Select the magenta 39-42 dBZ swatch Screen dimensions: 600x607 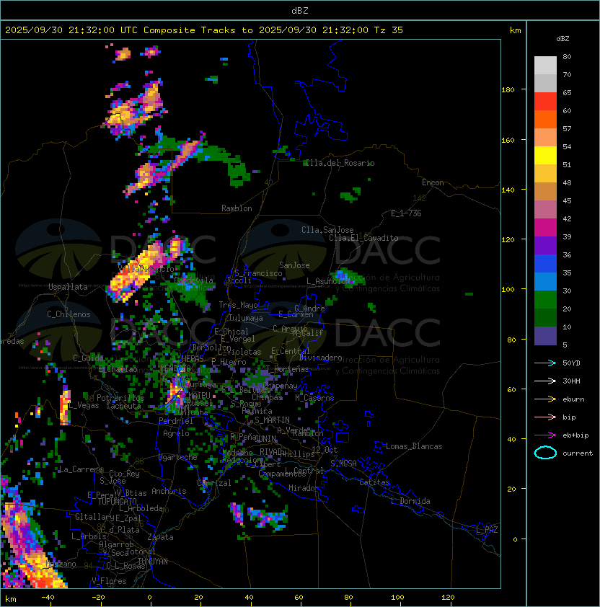coord(545,228)
